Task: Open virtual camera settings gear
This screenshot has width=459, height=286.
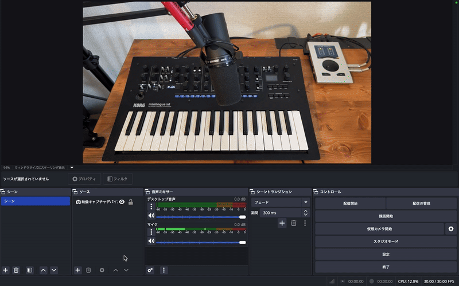Action: click(451, 229)
